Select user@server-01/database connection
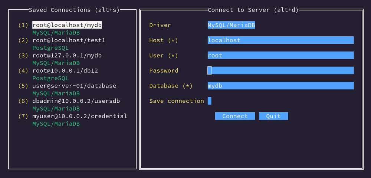371x178 pixels. tap(74, 86)
